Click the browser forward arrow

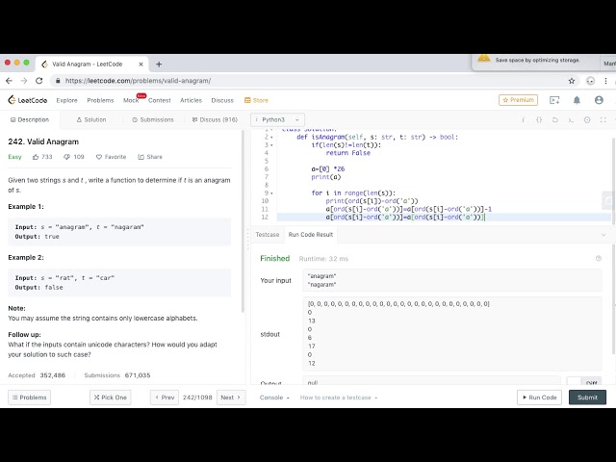coord(24,81)
